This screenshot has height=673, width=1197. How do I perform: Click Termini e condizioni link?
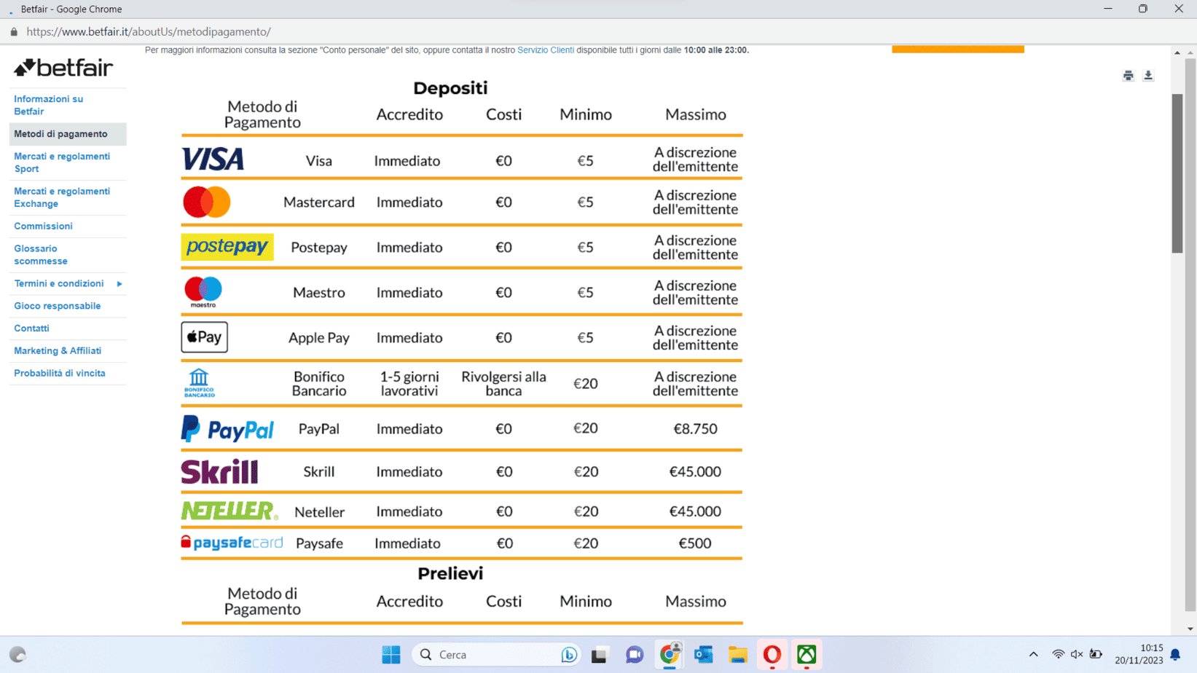(x=59, y=284)
